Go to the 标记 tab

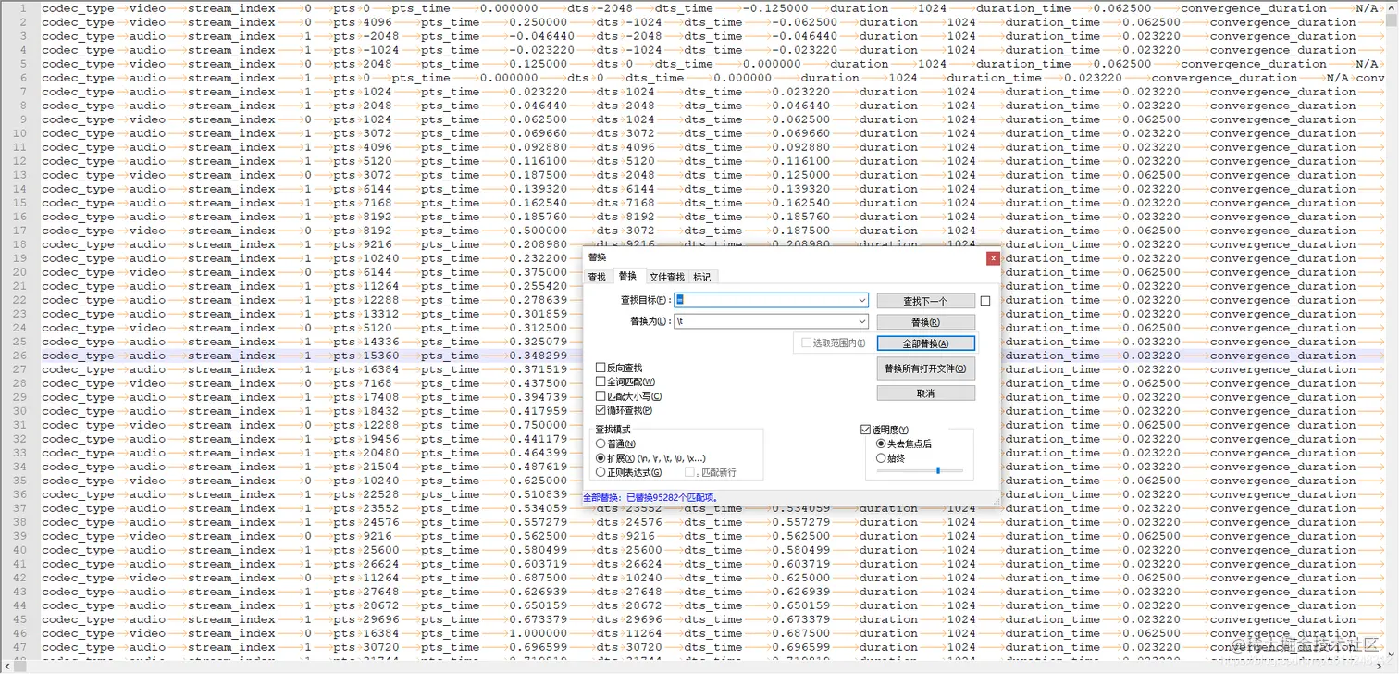[x=702, y=277]
